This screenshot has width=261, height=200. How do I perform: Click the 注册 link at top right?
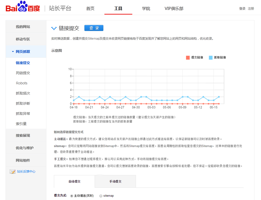click(x=251, y=9)
